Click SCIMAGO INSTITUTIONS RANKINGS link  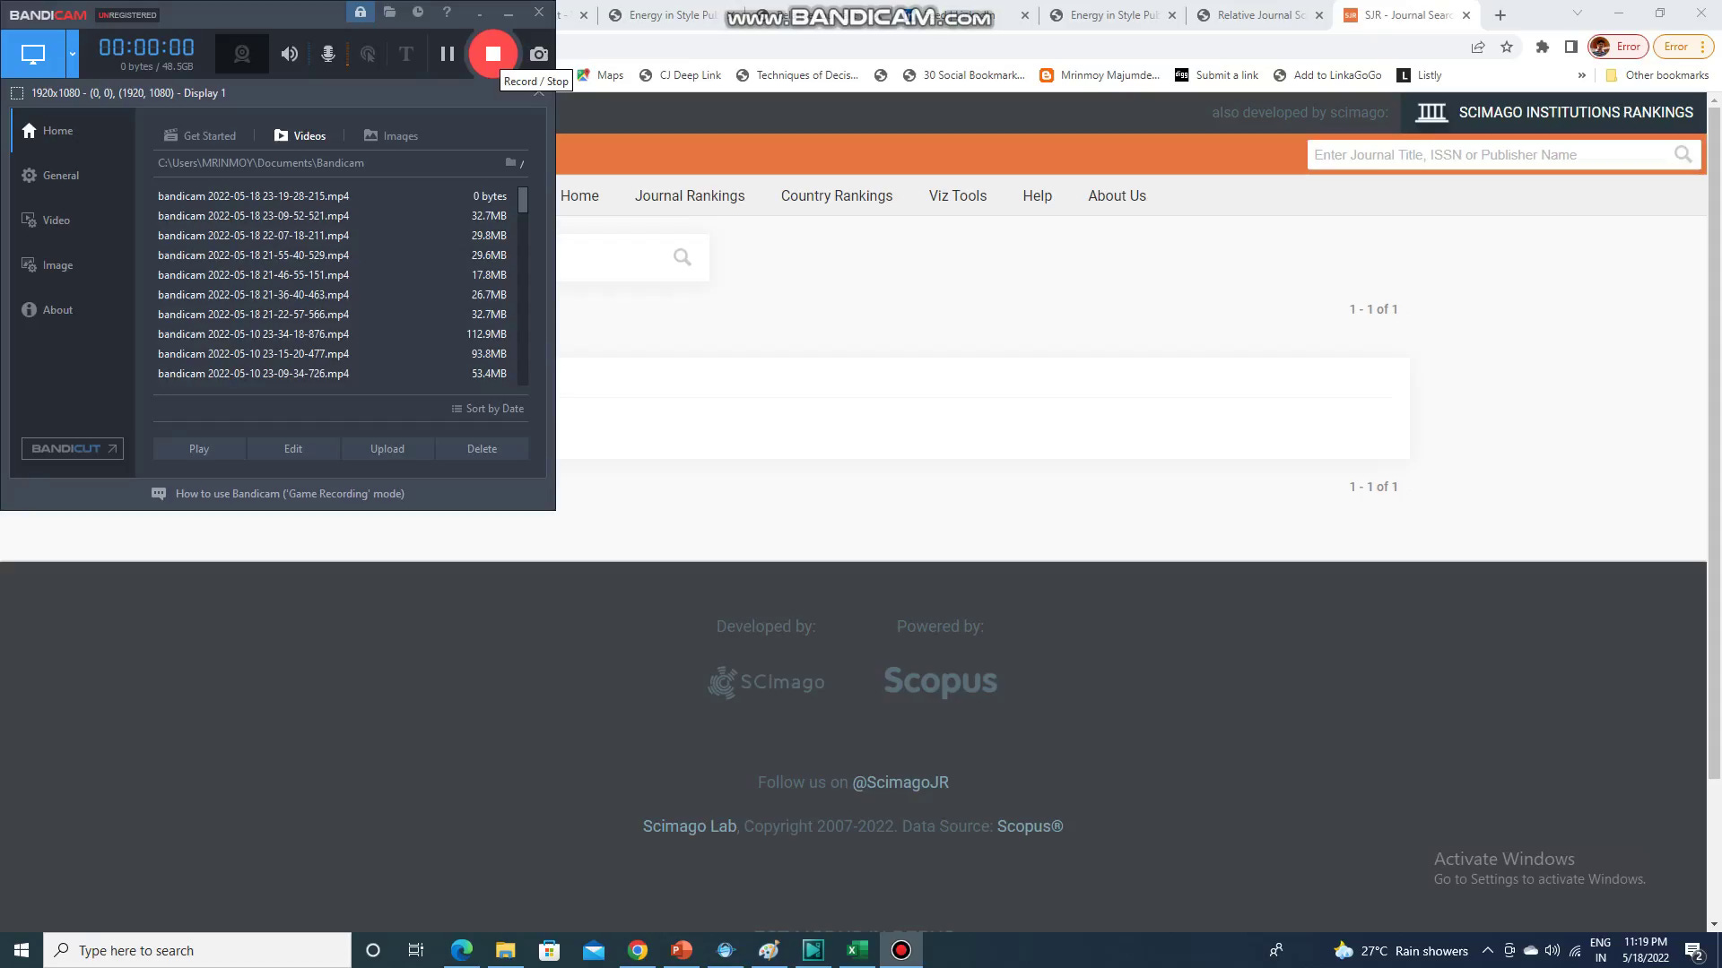[1554, 112]
